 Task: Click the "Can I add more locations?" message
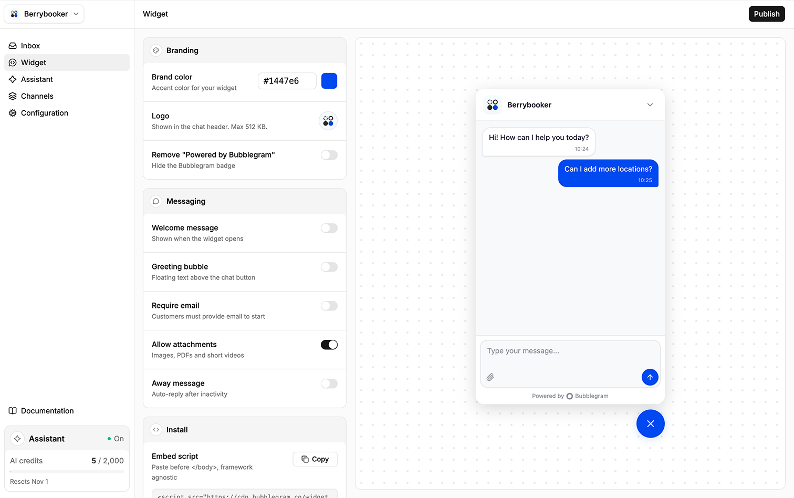tap(608, 173)
